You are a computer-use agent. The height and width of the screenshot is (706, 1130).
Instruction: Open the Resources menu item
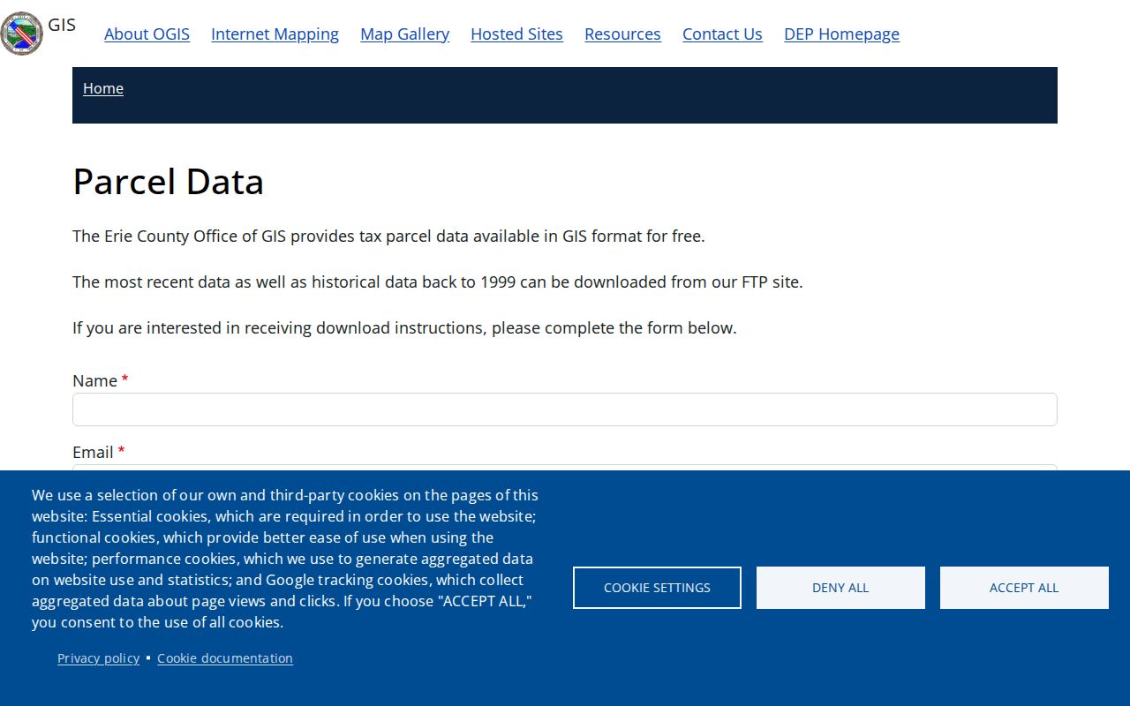point(622,34)
